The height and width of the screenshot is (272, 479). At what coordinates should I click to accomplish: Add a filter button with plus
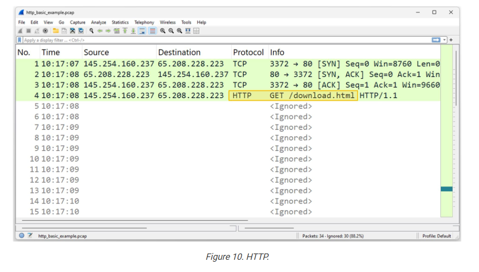pos(451,40)
